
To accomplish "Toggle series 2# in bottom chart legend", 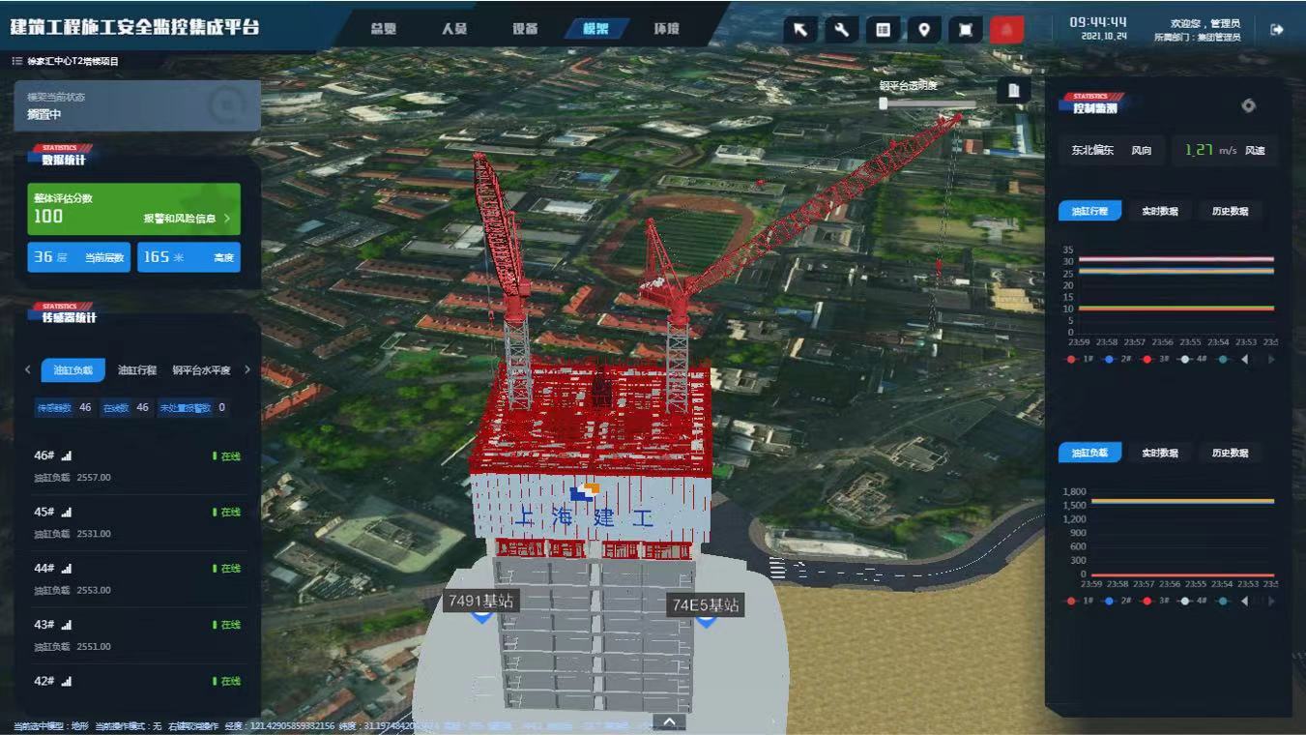I will click(x=1117, y=601).
